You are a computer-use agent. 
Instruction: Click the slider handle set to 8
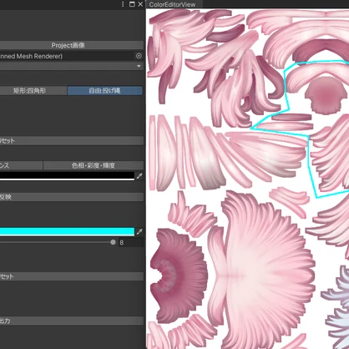click(113, 242)
